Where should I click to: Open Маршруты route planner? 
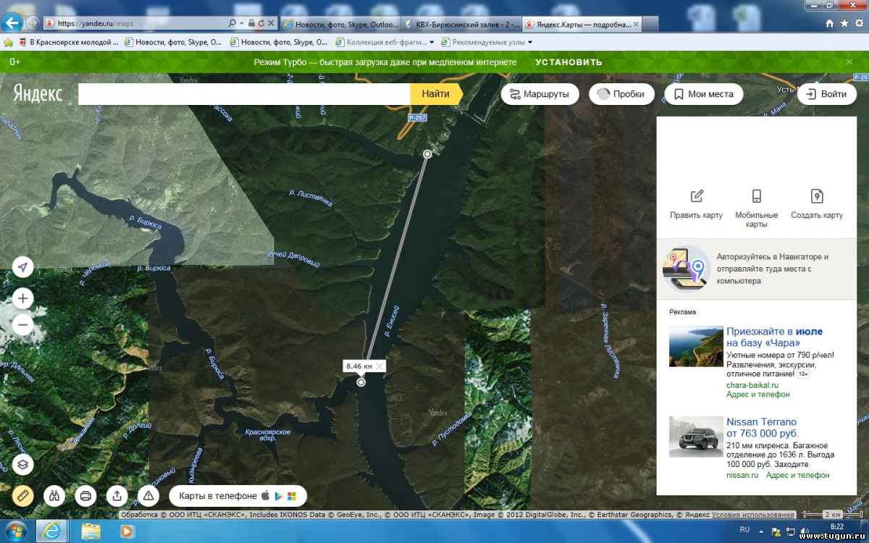[x=540, y=94]
